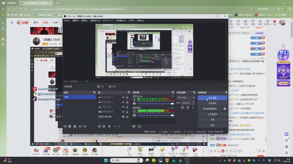The height and width of the screenshot is (164, 293).
Task: Click the 退出 exit button in Controls
Action: 212,125
